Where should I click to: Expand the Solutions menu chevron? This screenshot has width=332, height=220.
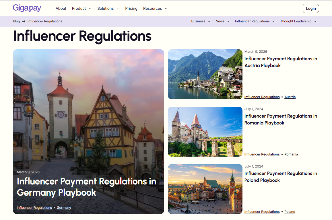(x=118, y=9)
